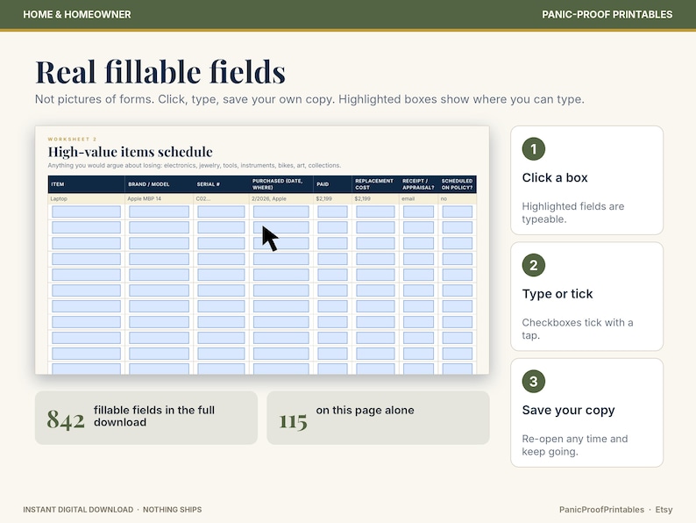Click the 'PANIC-PROOF PRINTABLES' header label
This screenshot has height=523, width=696.
tap(607, 14)
